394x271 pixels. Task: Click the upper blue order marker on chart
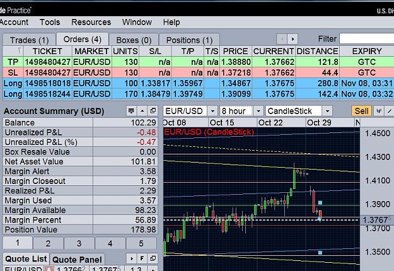[320, 202]
